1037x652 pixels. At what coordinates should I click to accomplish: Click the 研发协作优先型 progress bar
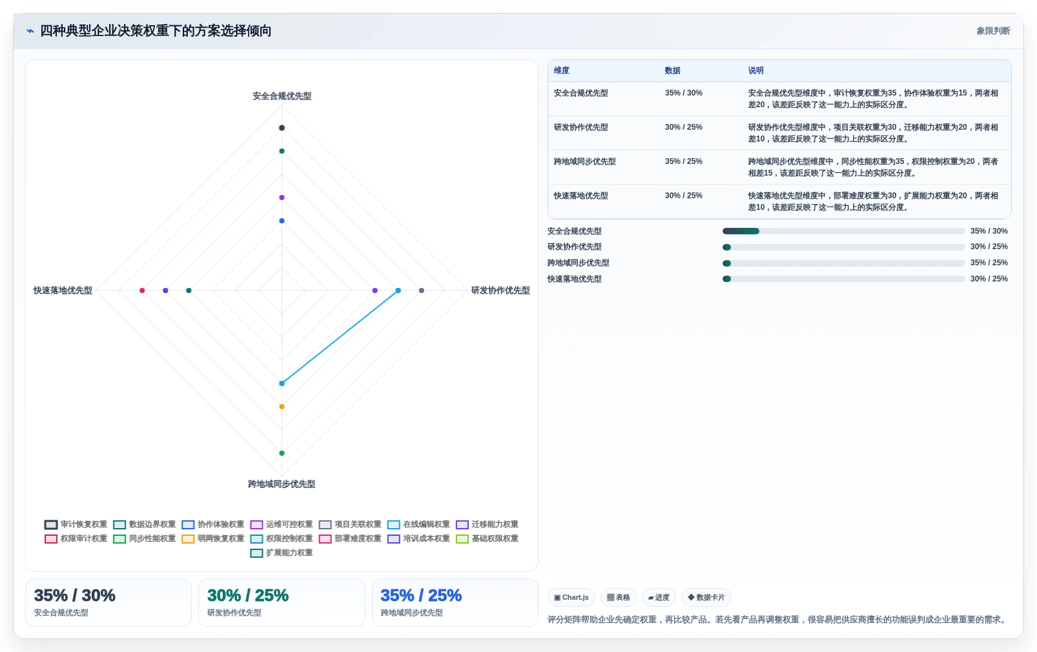pos(843,247)
